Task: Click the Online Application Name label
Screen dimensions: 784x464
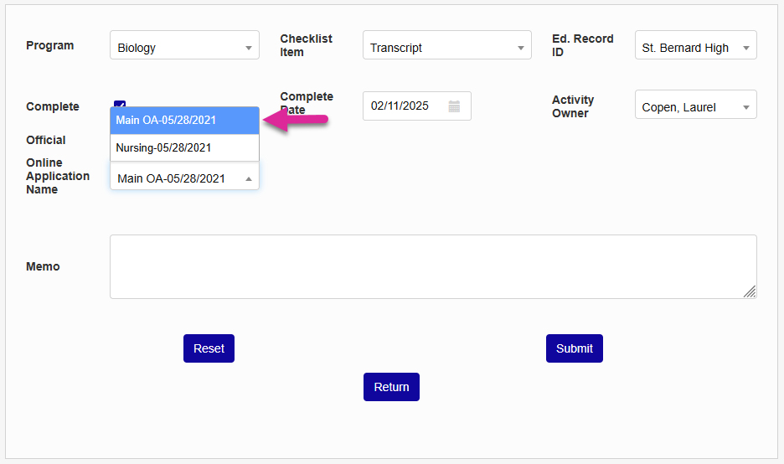Action: (x=58, y=176)
